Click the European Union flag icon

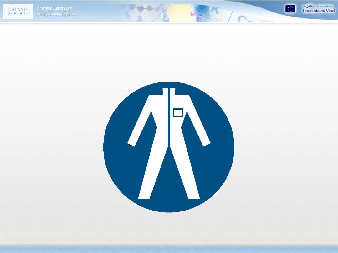[290, 9]
